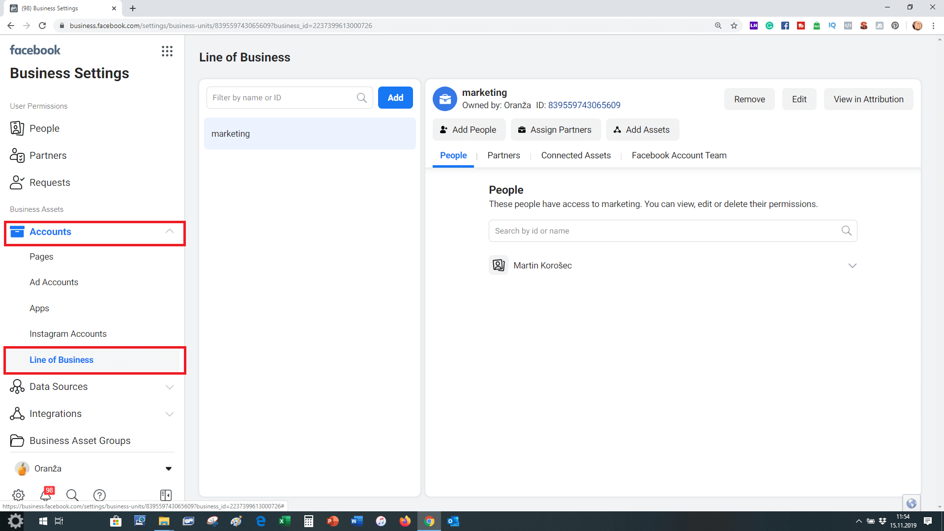Click the globe icon at bottom right
The image size is (944, 531).
[x=911, y=503]
